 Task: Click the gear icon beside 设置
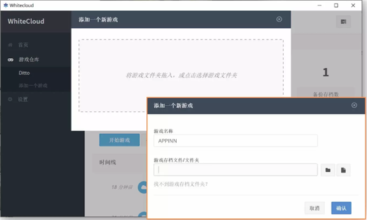coord(10,99)
